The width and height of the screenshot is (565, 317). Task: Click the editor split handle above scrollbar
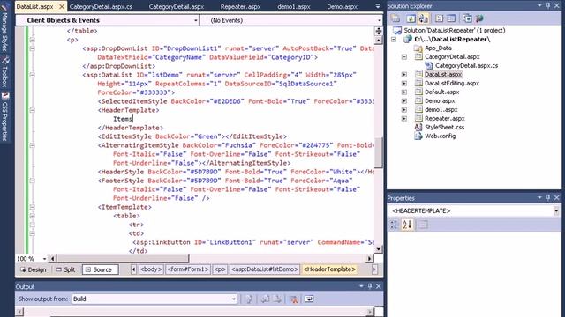379,32
